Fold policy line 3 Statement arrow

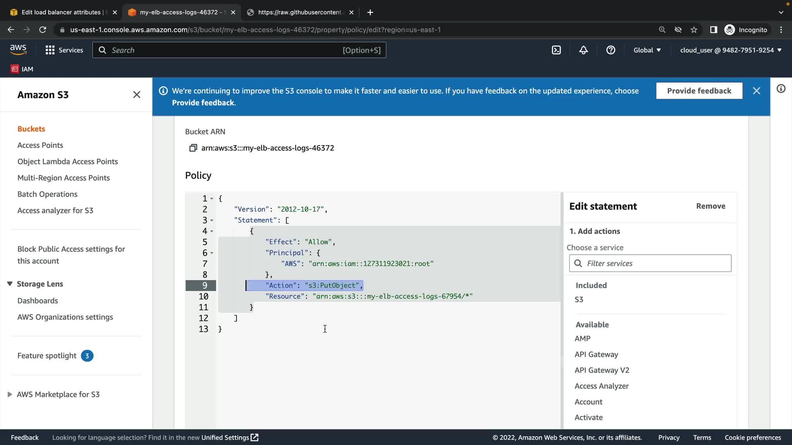[x=212, y=220]
